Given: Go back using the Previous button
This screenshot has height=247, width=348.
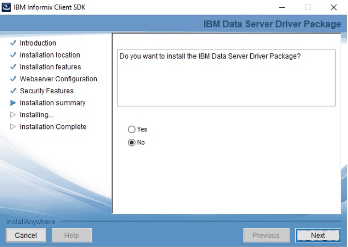Looking at the screenshot, I should 265,235.
